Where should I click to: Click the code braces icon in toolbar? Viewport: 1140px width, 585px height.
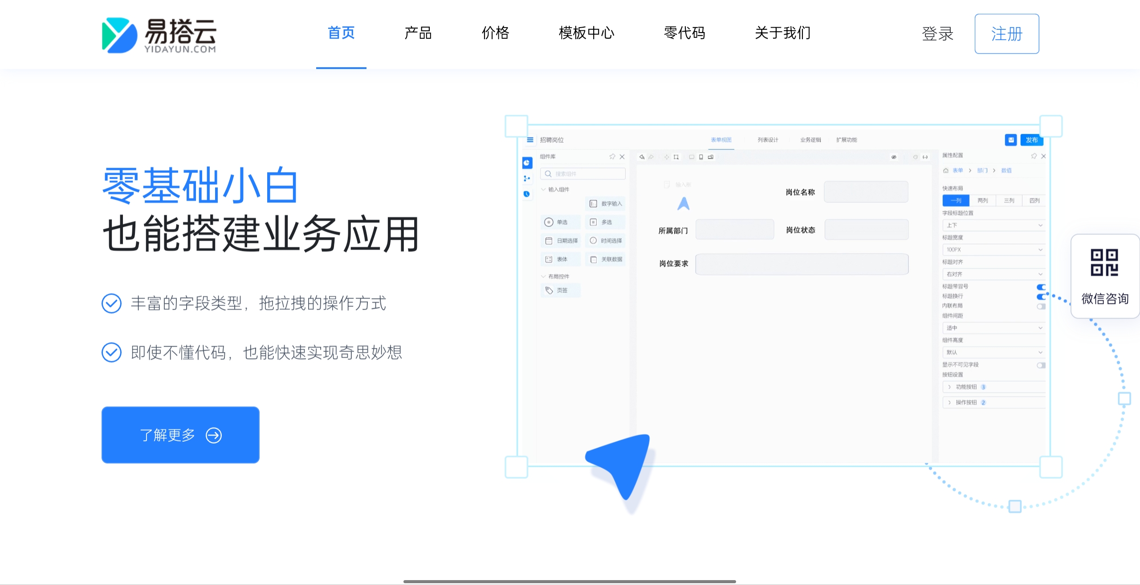point(925,157)
